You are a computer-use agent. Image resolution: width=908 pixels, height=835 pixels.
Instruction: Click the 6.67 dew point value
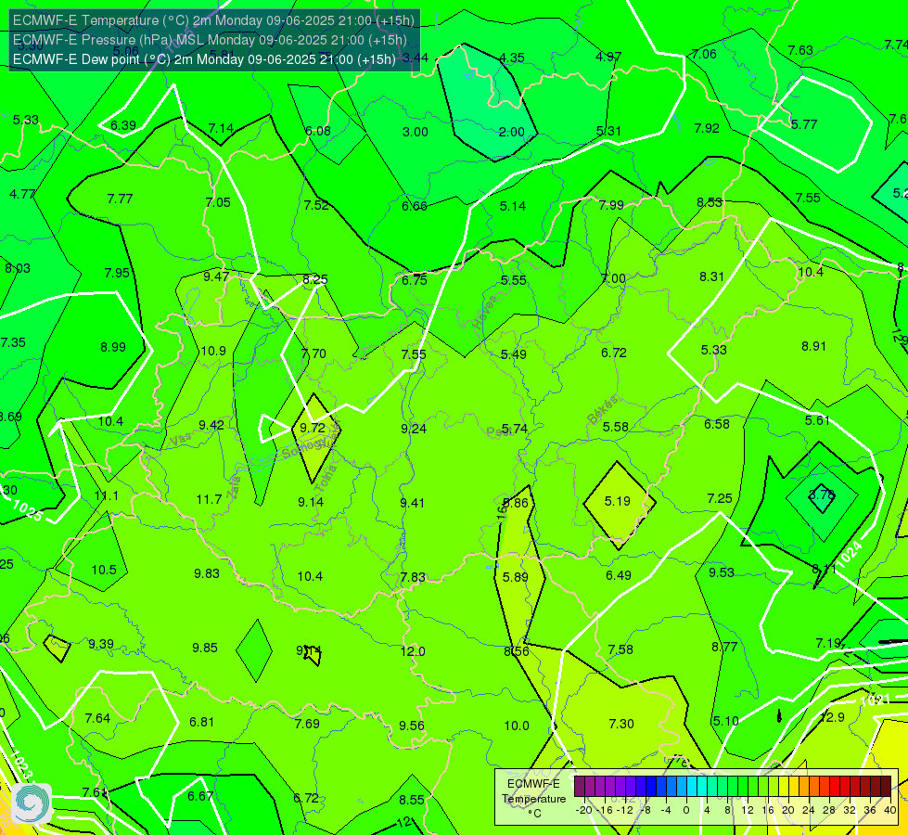pos(200,796)
